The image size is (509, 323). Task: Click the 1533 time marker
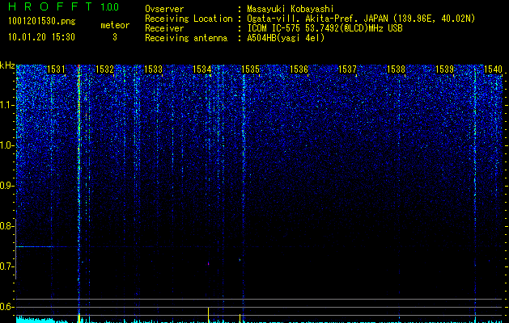(153, 69)
